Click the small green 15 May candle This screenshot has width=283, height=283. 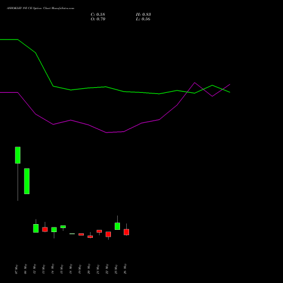(63, 227)
